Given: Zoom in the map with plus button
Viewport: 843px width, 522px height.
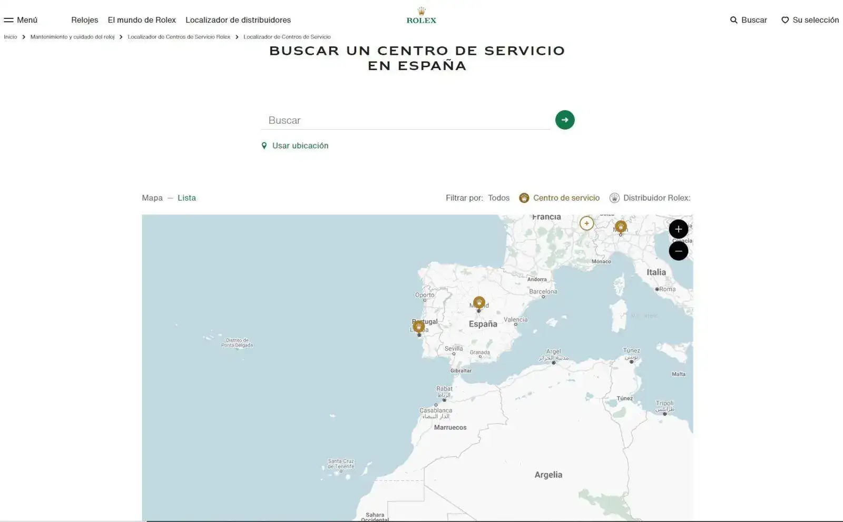Looking at the screenshot, I should 679,229.
